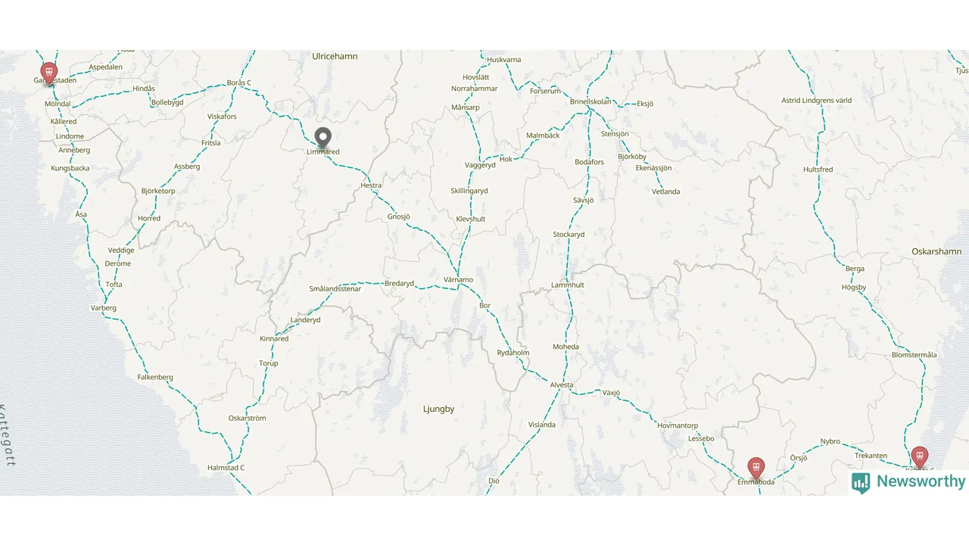The height and width of the screenshot is (545, 969).
Task: Select the Gnosjö station label
Action: 398,216
